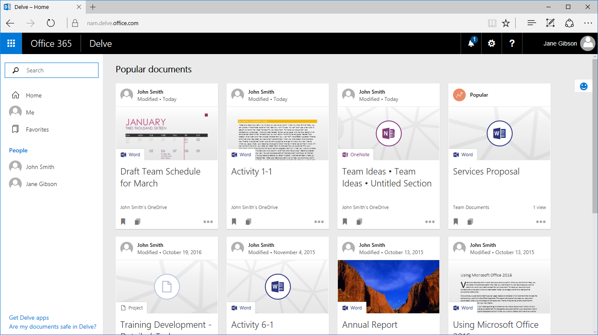Open the Get Delve apps link
598x335 pixels.
pyautogui.click(x=29, y=318)
